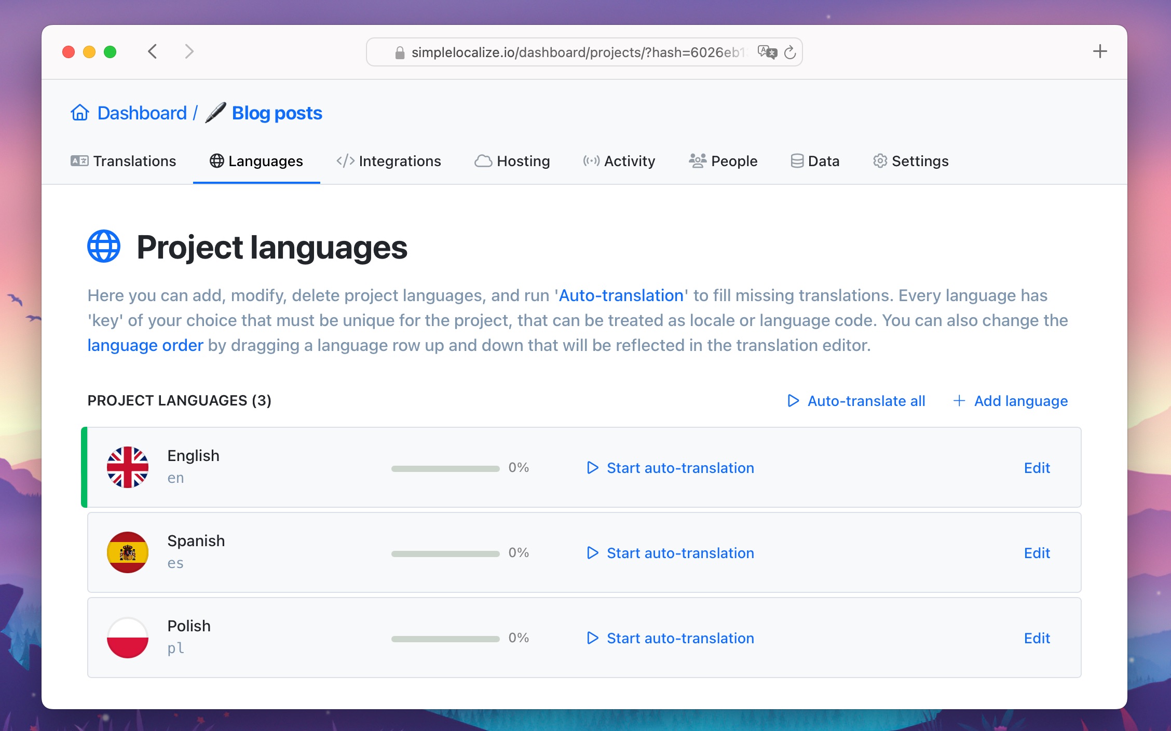Click Auto-translate all play button
1171x731 pixels.
pyautogui.click(x=792, y=401)
